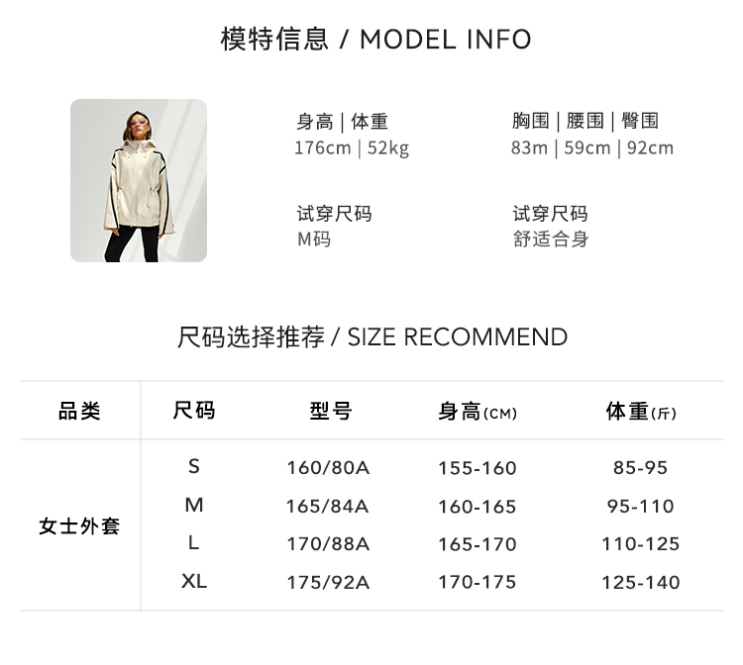Image resolution: width=743 pixels, height=665 pixels.
Task: Click the model photo thumbnail
Action: click(139, 180)
